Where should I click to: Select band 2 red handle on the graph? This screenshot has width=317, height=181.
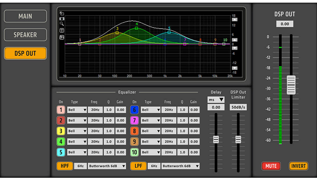tap(100, 44)
